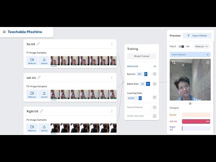Click the Right tilt output confidence bar

click(196, 128)
